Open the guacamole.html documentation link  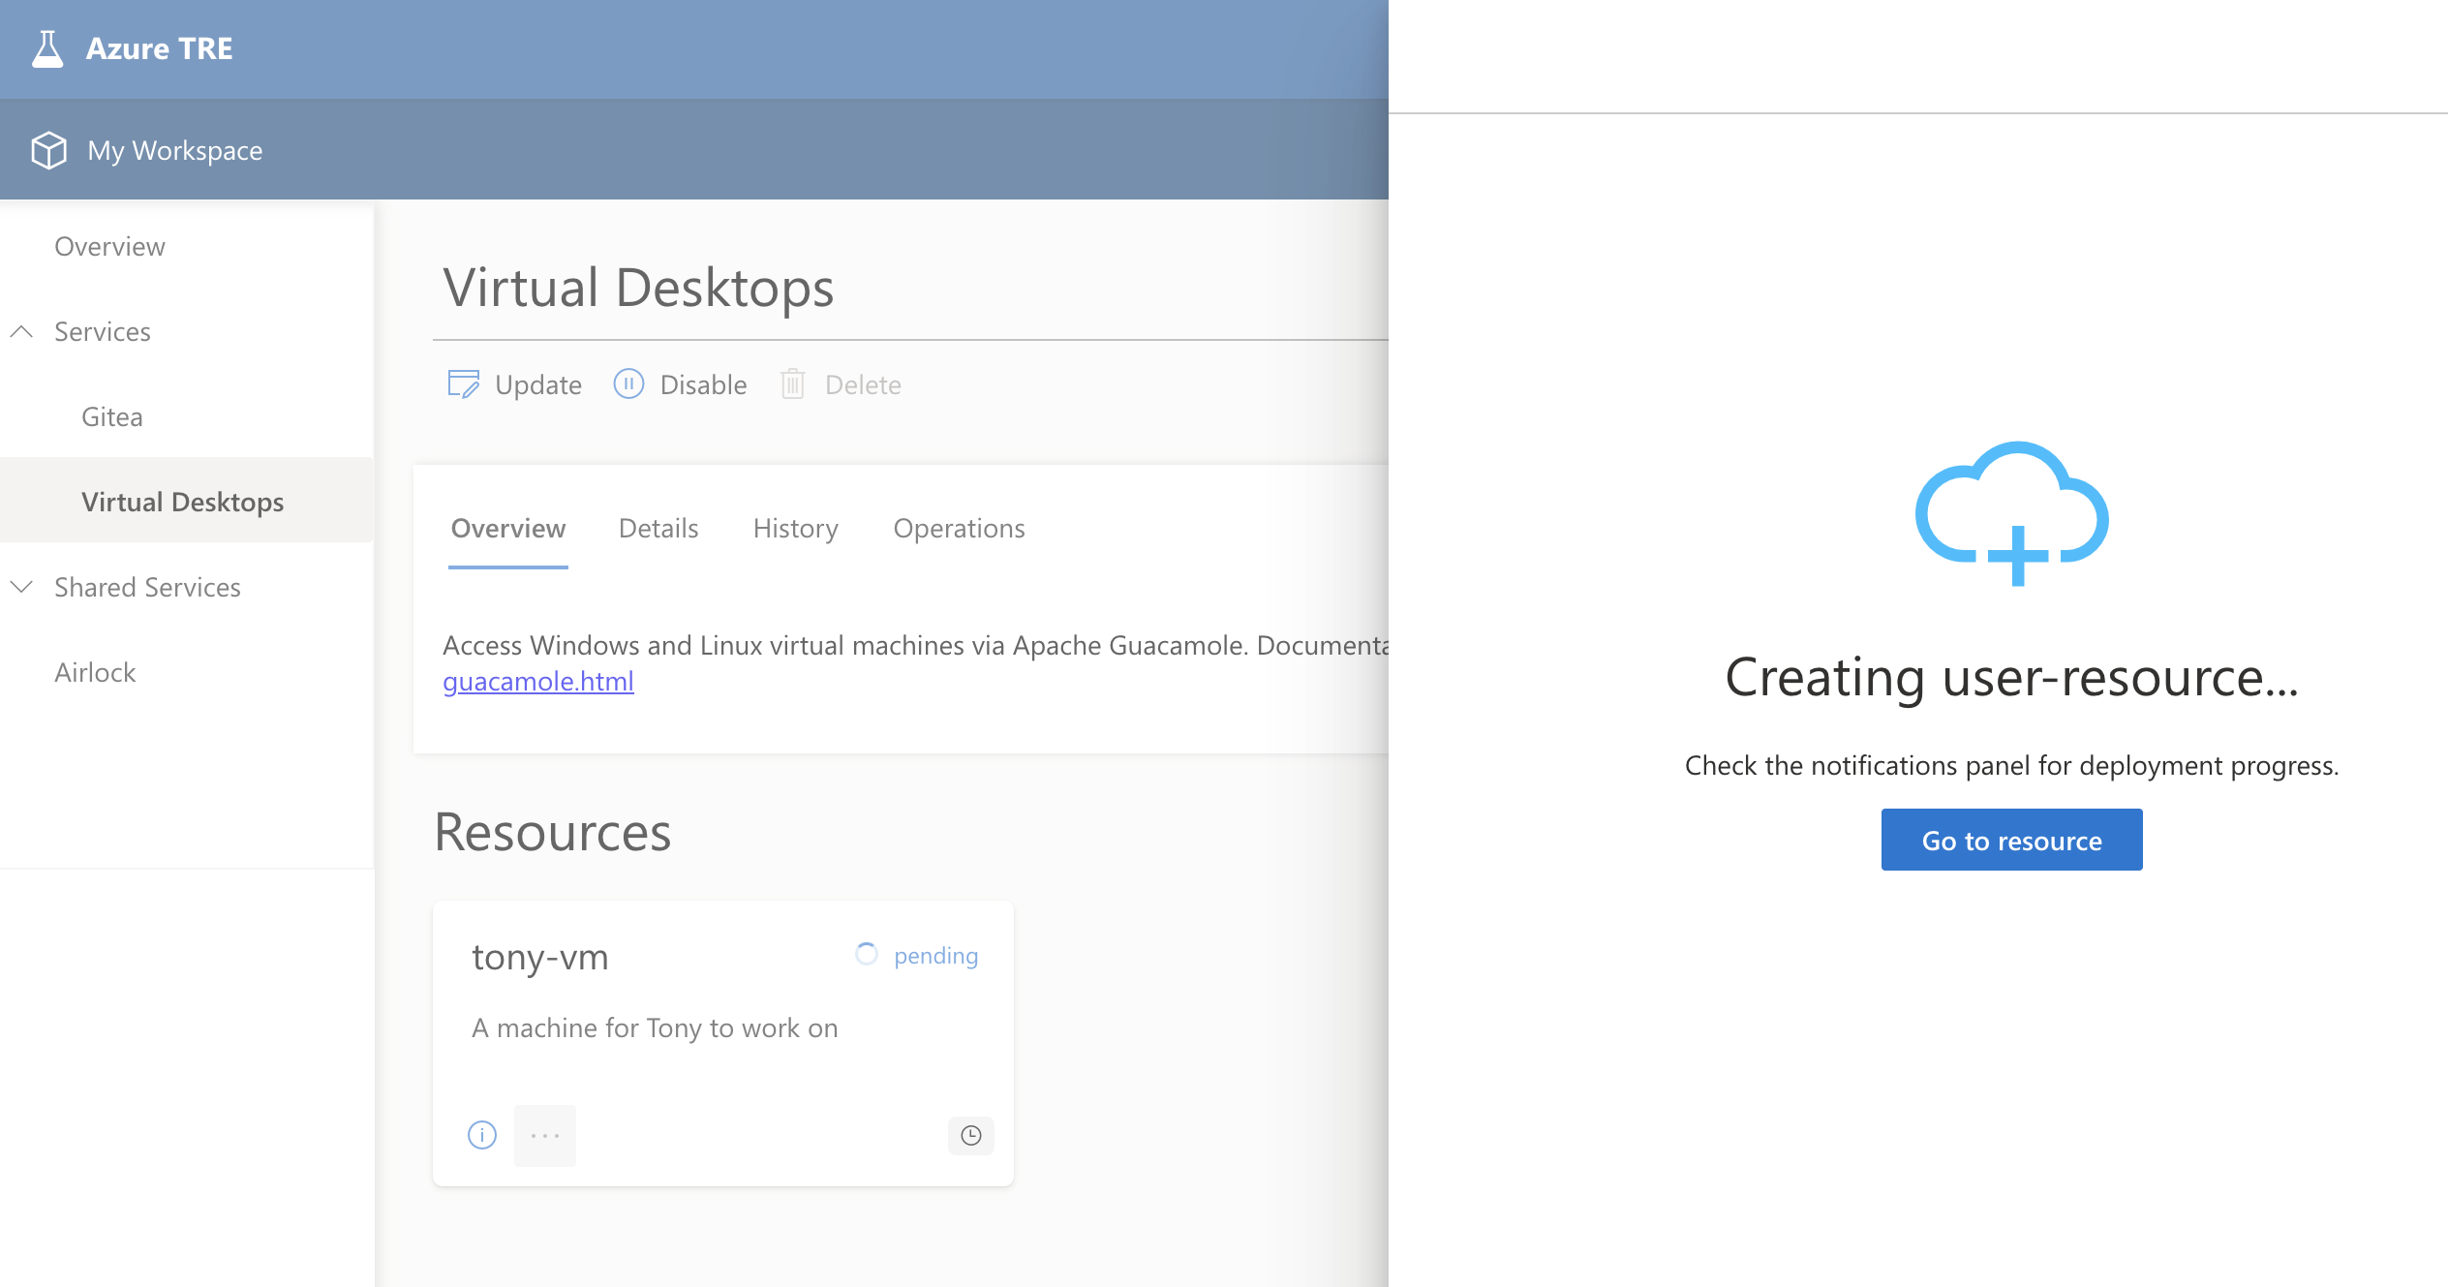click(x=539, y=678)
